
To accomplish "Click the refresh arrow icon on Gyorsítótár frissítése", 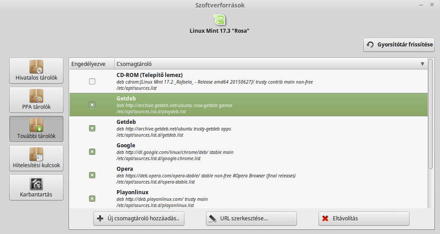I will (x=370, y=45).
